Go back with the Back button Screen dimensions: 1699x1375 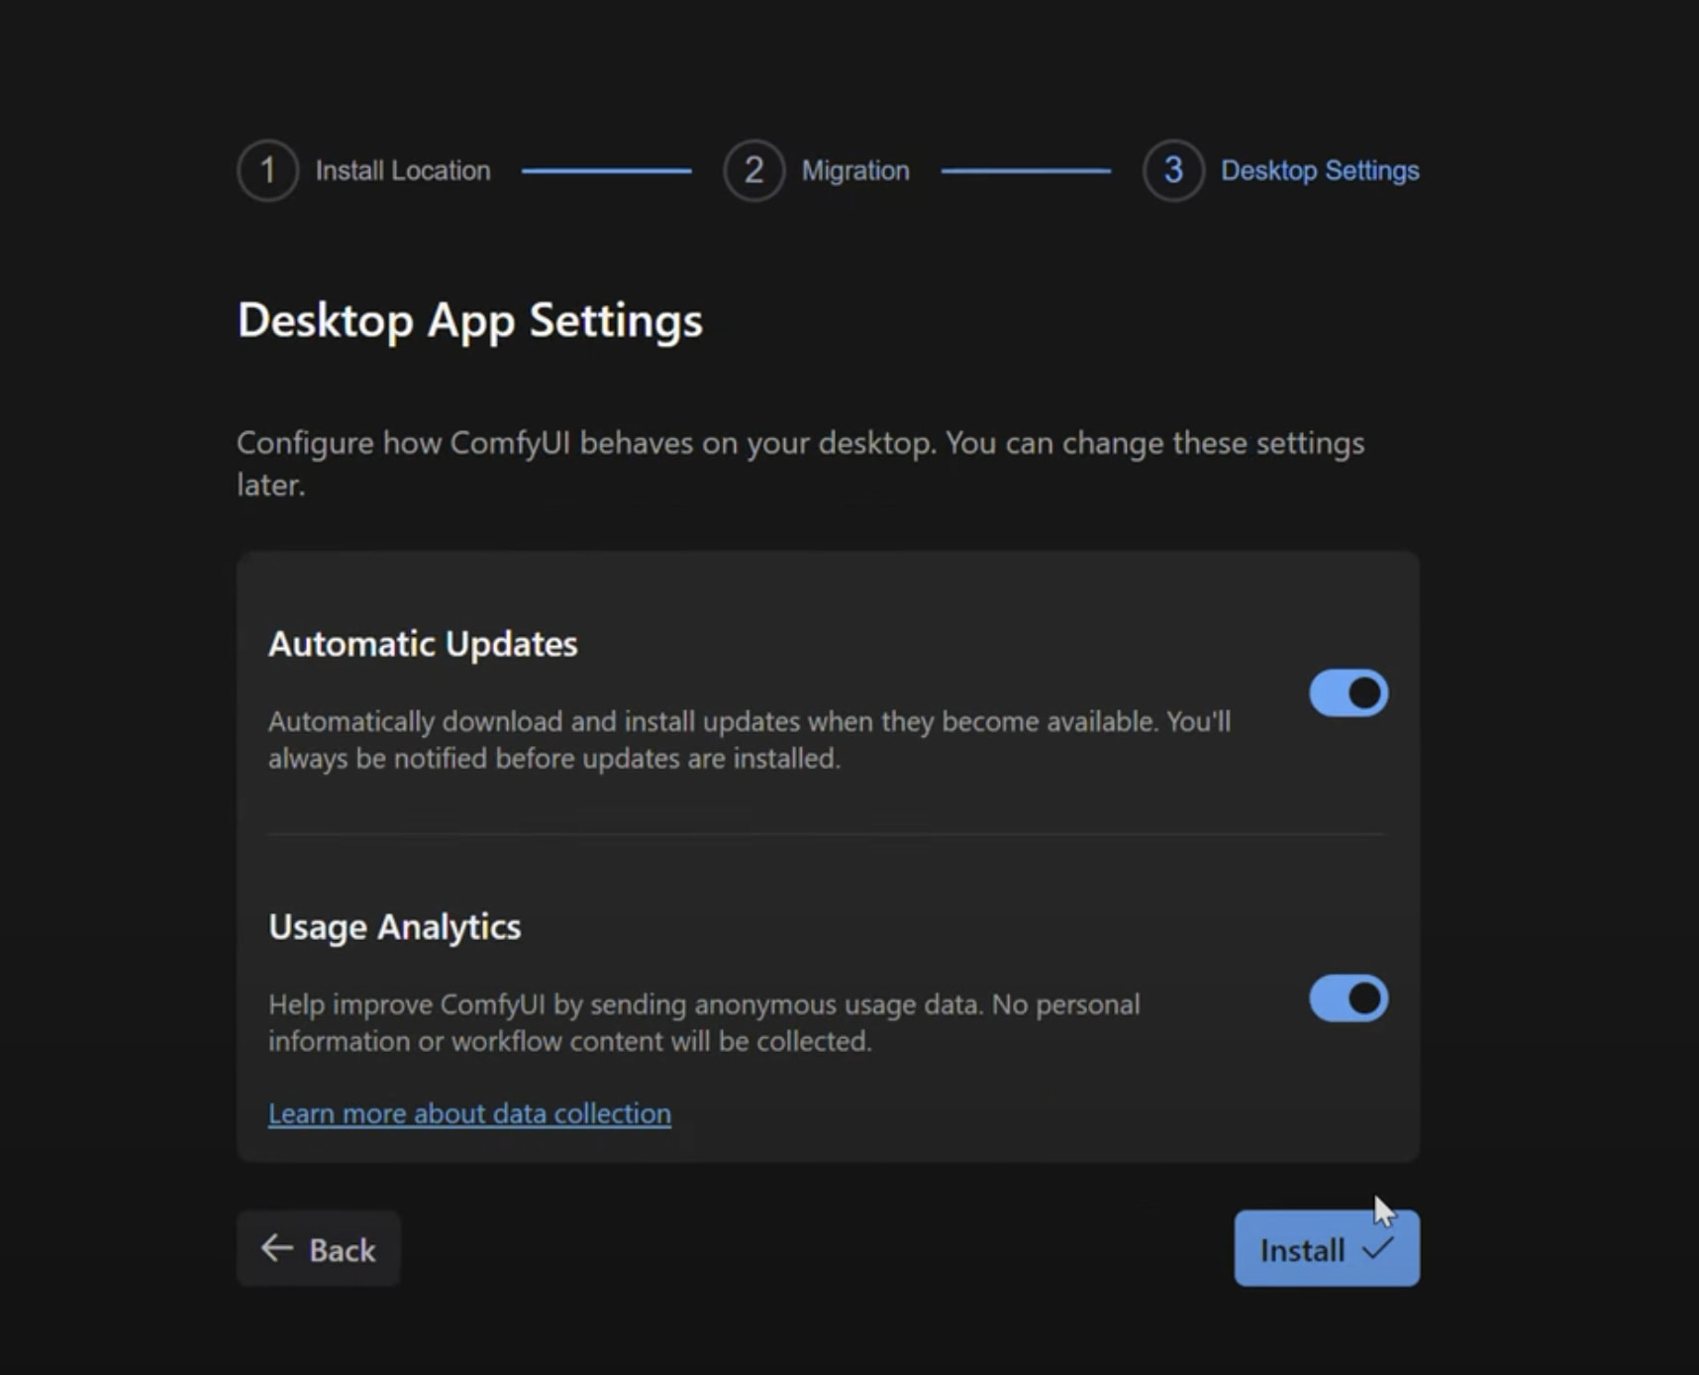coord(318,1249)
